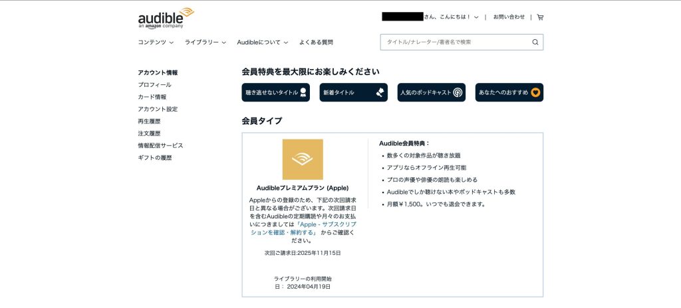Open 再生履歴 in the sidebar
This screenshot has width=681, height=308.
(x=150, y=121)
